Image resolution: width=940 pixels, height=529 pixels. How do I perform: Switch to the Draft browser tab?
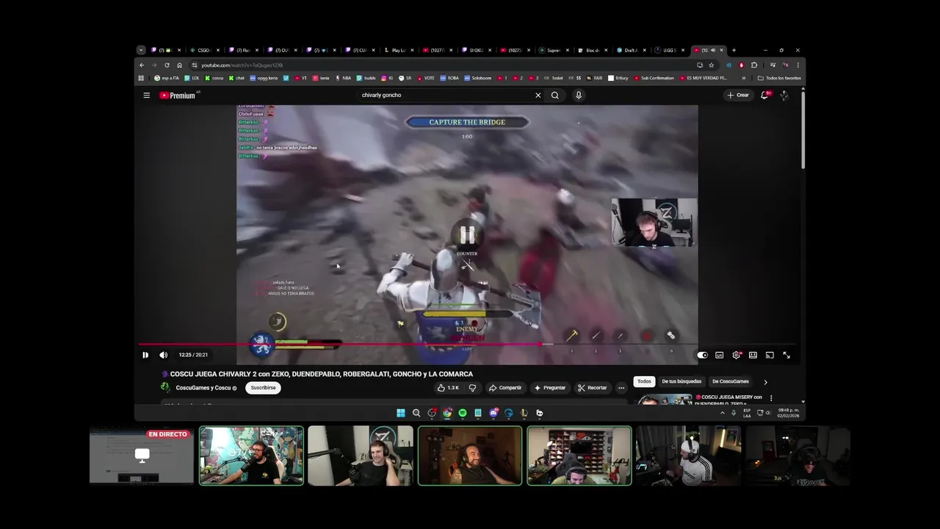[632, 50]
